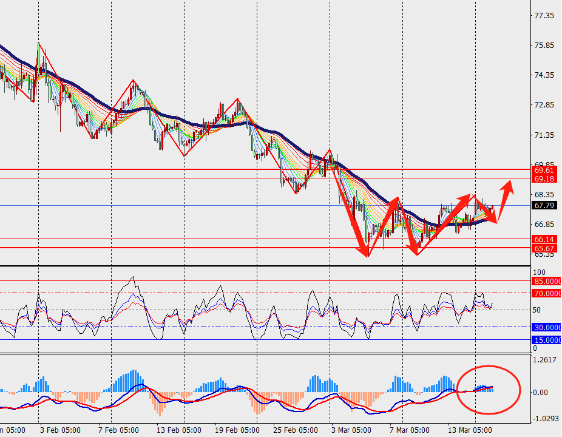The height and width of the screenshot is (437, 562).
Task: Select the 19 Feb 05:00 date label
Action: pos(238,430)
